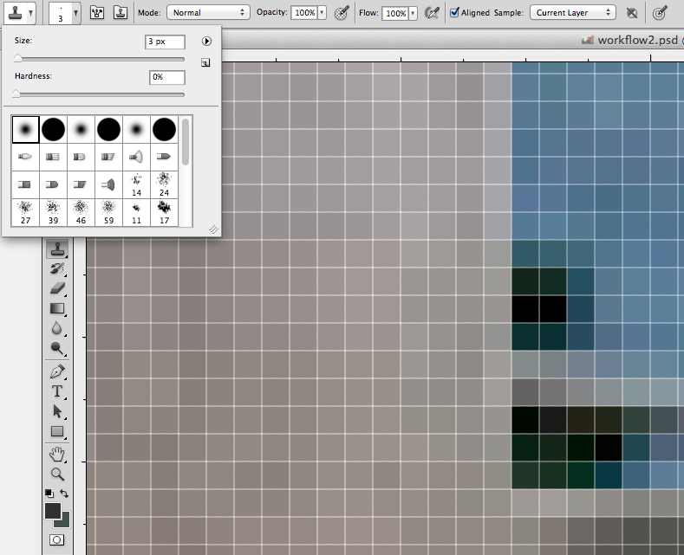
Task: Select the Blur tool droplet icon
Action: [x=56, y=328]
